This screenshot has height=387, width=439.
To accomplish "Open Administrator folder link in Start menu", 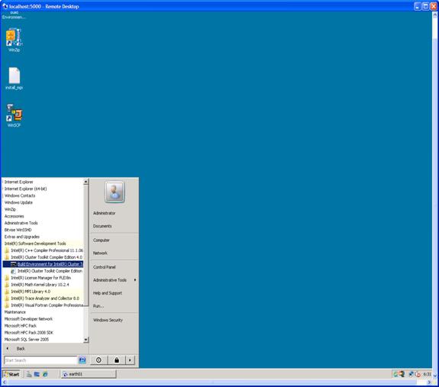I will (x=104, y=213).
